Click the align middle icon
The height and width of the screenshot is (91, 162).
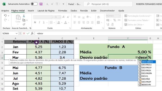click(x=79, y=17)
